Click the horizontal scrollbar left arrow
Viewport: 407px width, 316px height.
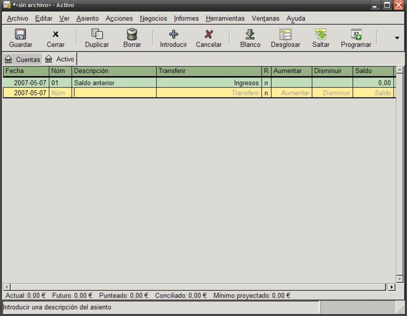(6, 287)
